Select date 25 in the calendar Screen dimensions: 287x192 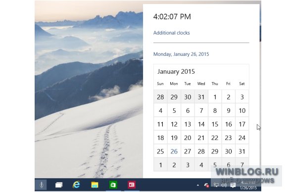(160, 151)
